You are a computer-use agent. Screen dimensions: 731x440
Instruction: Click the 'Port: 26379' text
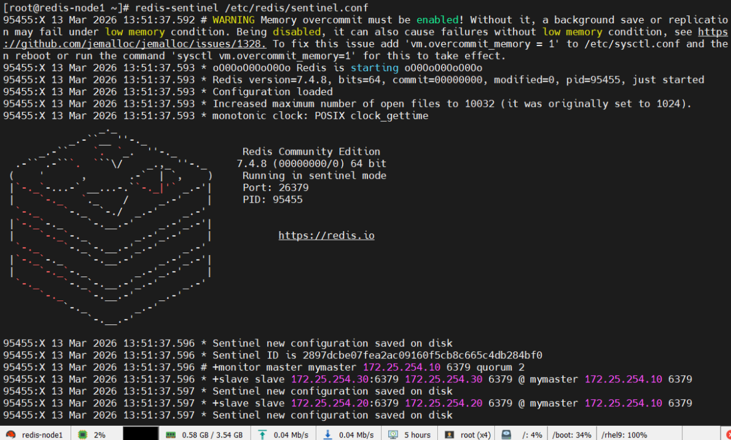tap(276, 187)
